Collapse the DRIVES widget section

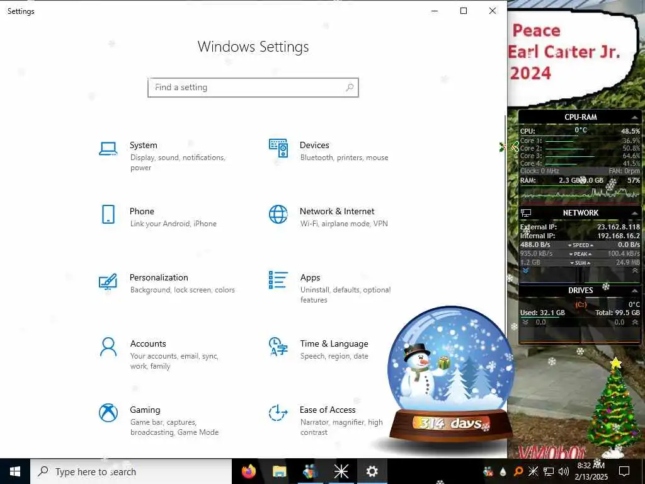pyautogui.click(x=635, y=291)
